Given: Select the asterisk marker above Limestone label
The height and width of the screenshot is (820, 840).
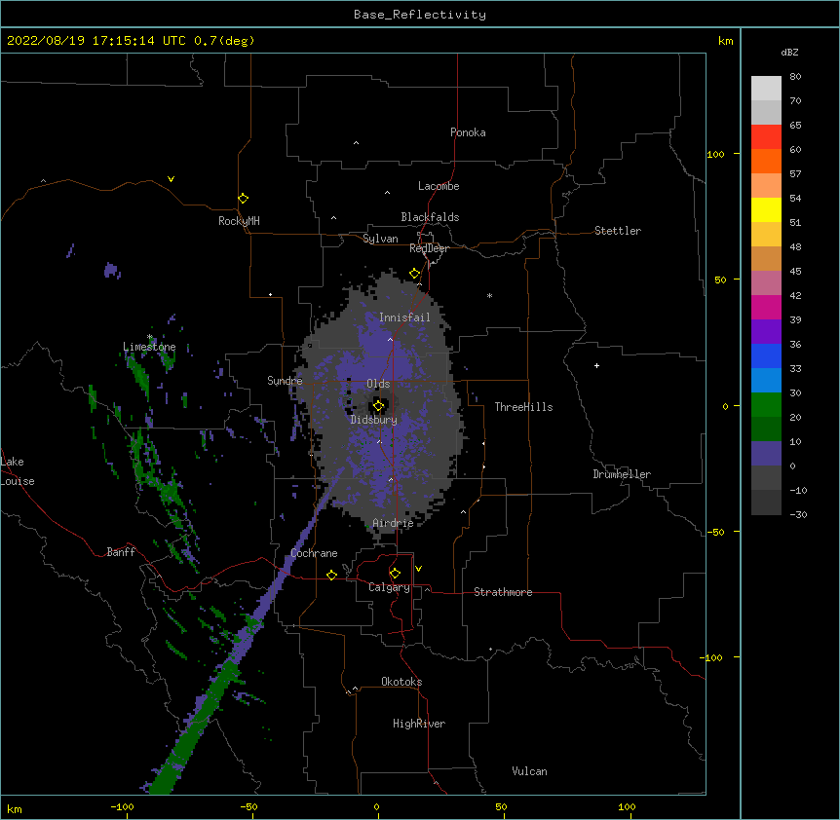Looking at the screenshot, I should coord(150,337).
